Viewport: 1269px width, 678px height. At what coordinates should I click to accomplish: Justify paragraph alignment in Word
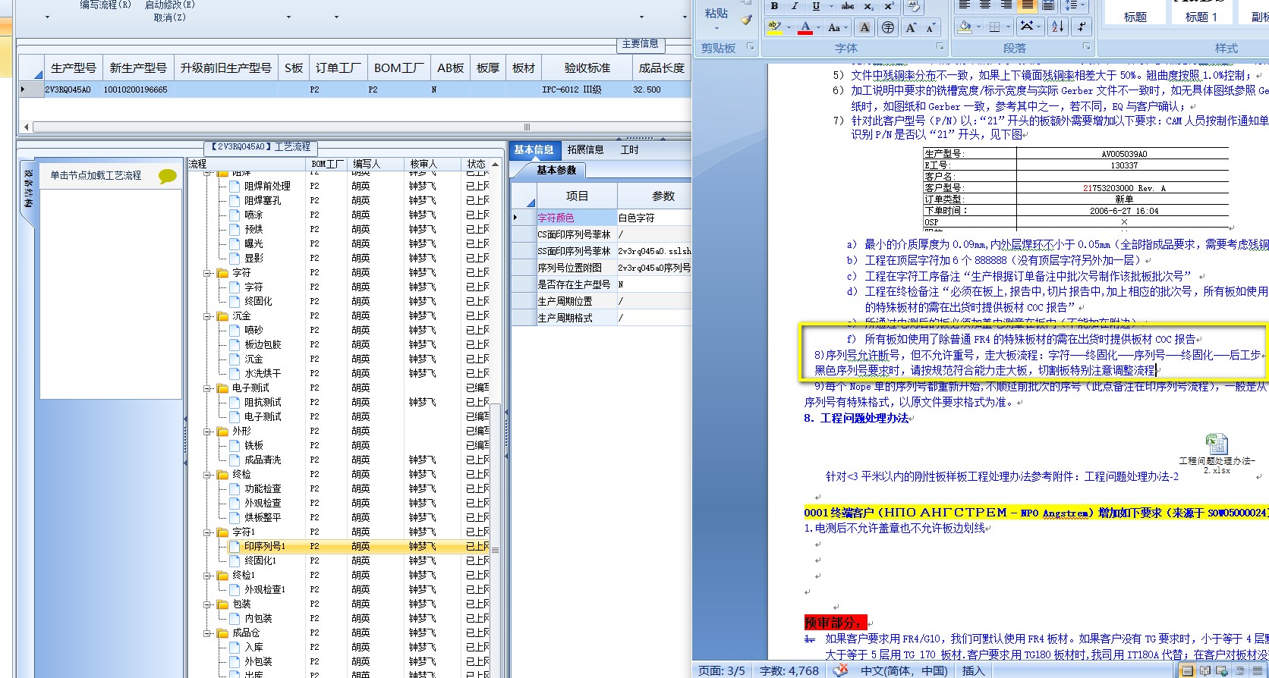point(1027,5)
